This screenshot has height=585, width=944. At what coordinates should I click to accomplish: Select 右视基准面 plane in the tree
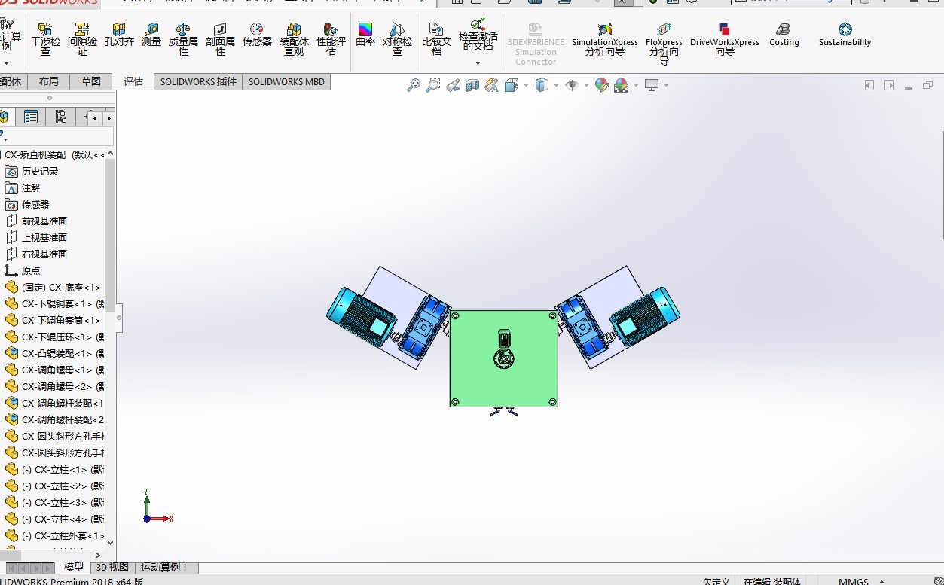(44, 254)
